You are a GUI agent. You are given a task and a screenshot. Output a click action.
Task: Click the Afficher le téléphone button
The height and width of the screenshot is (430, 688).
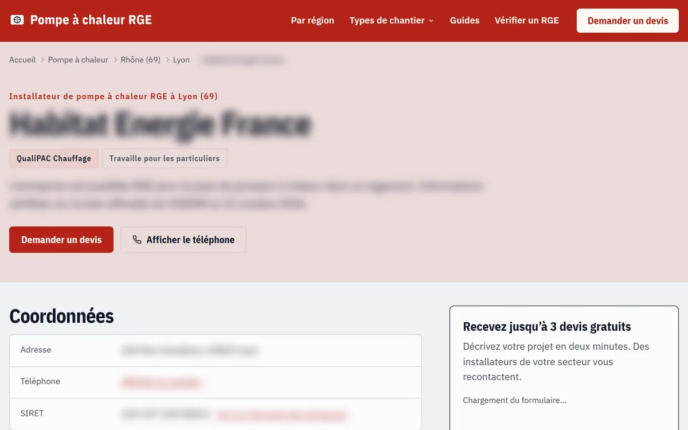[183, 240]
